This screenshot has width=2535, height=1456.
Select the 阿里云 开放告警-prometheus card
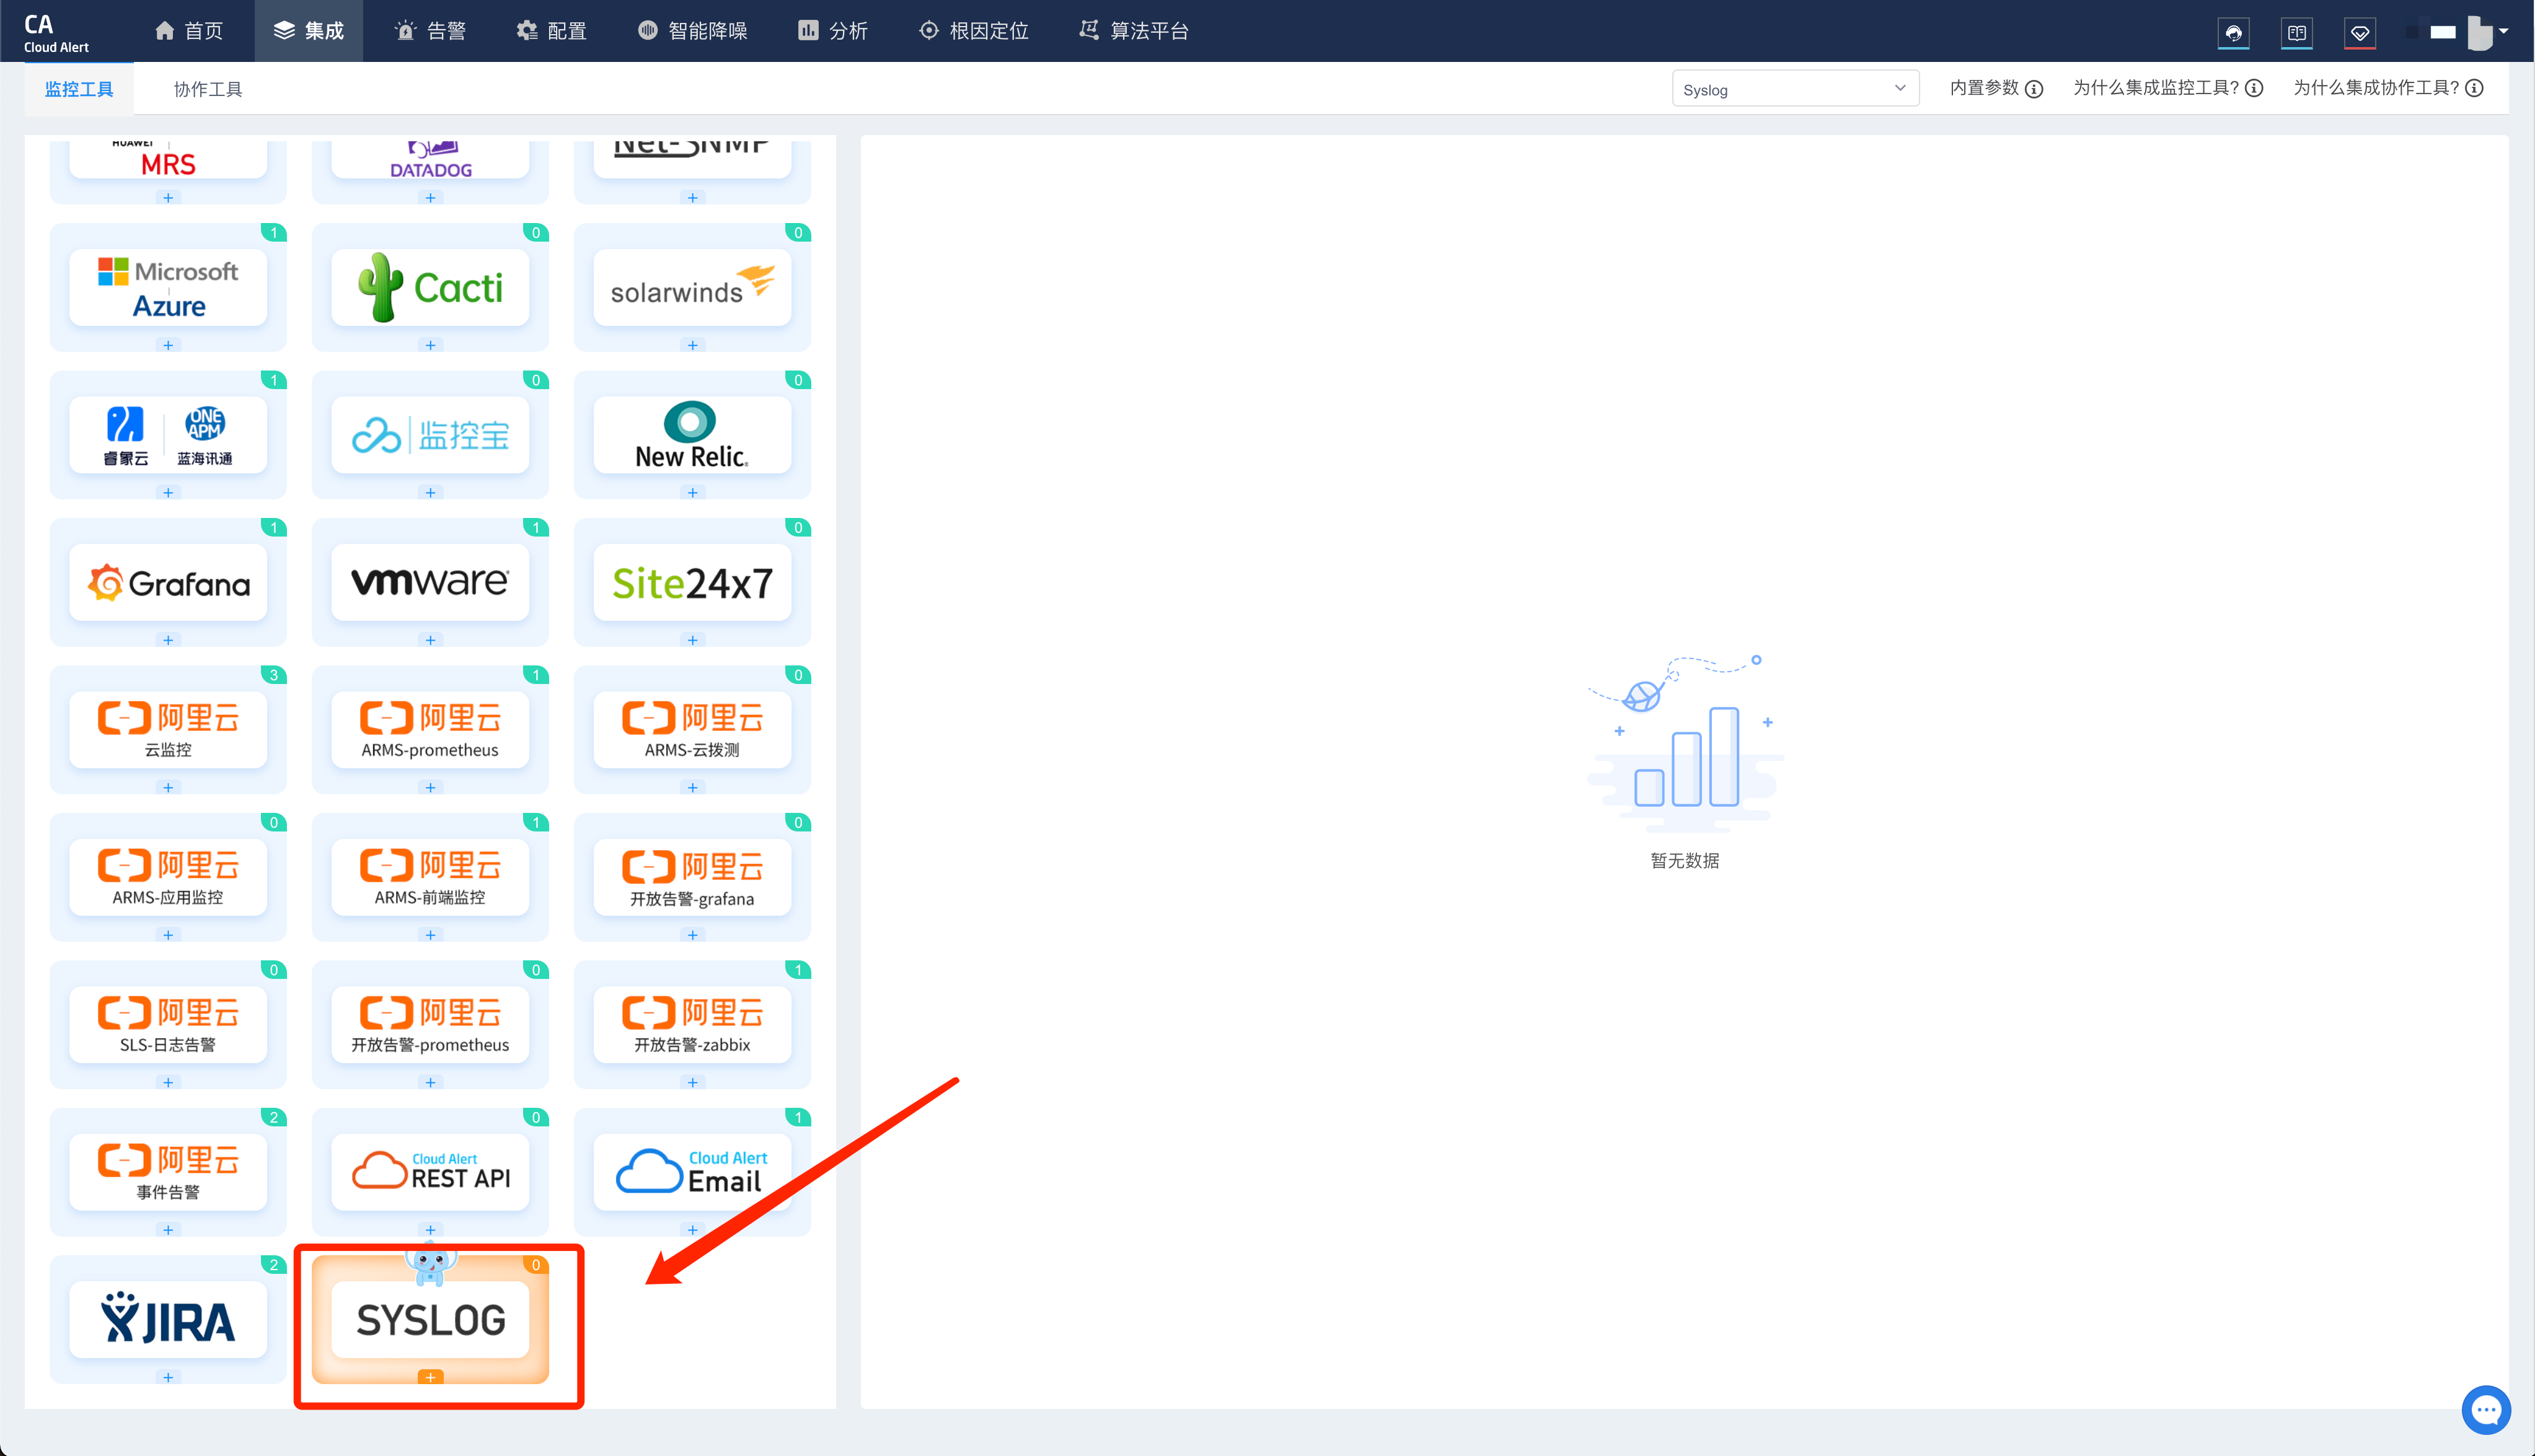[430, 1025]
